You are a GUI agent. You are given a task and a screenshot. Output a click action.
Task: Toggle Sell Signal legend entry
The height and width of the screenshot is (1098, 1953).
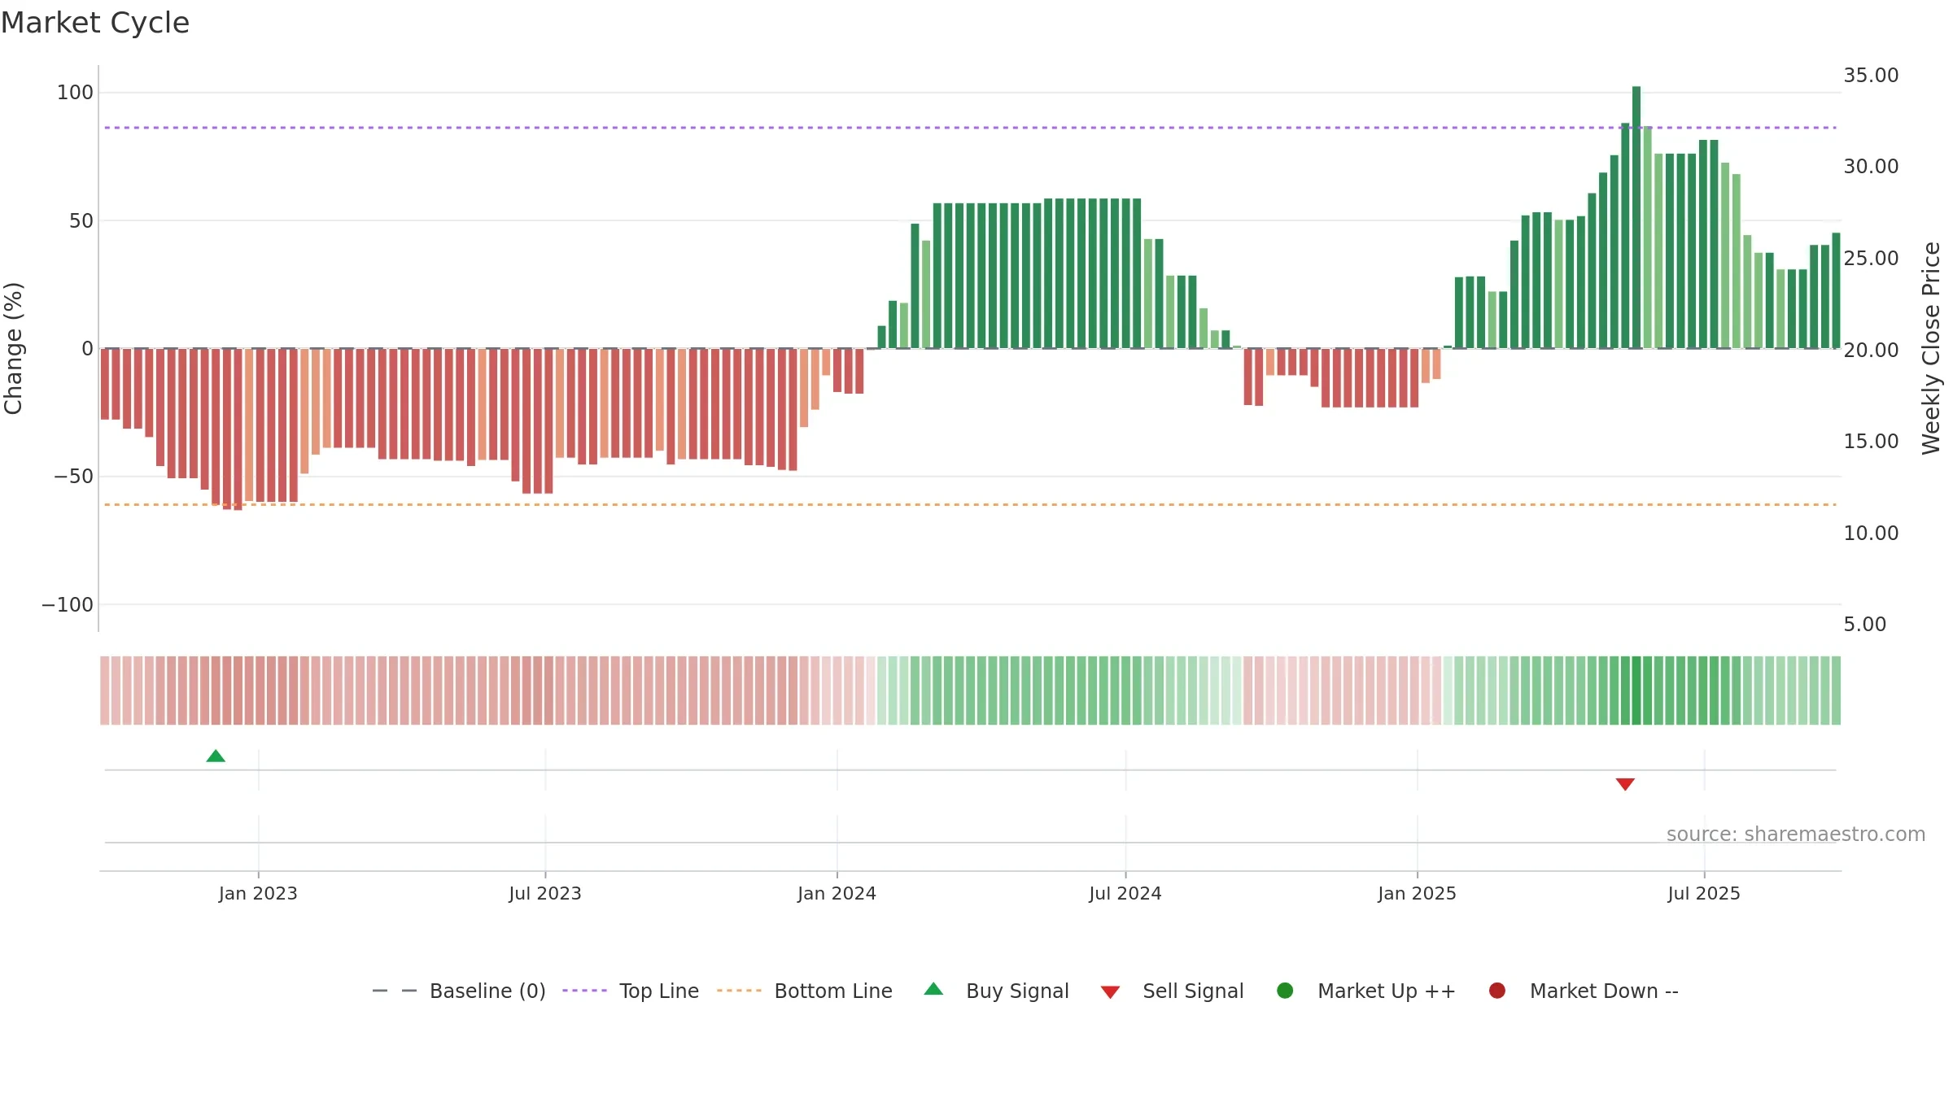click(x=1173, y=991)
